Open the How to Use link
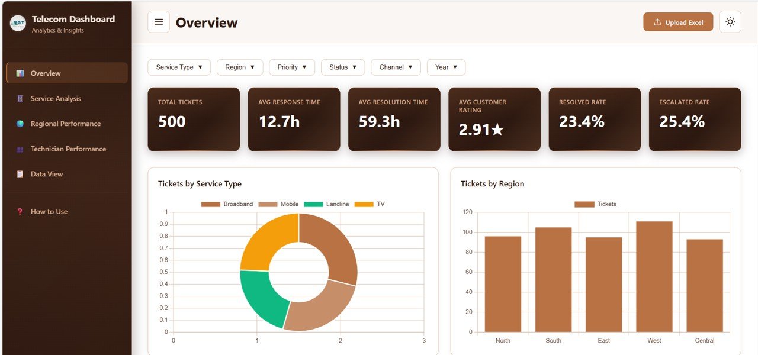Viewport: 758px width, 355px height. [49, 211]
